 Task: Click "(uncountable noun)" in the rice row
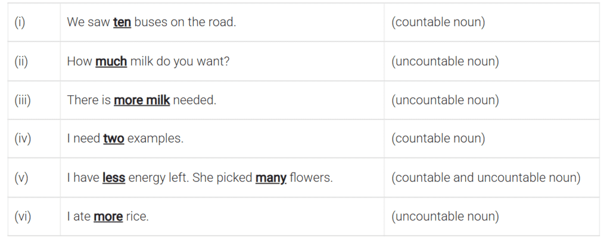click(445, 216)
